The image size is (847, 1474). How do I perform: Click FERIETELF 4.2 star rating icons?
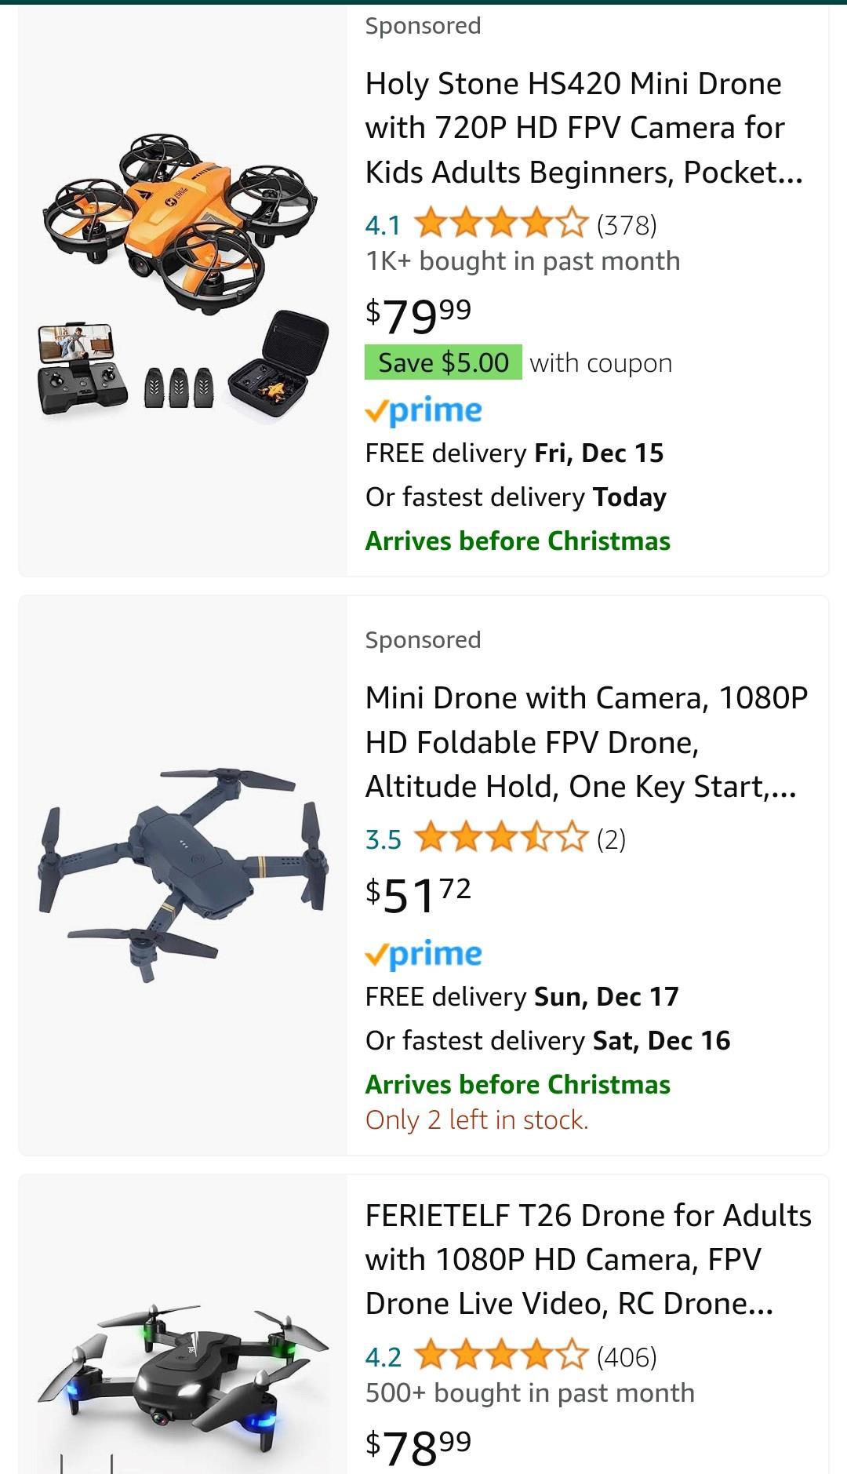(500, 1356)
